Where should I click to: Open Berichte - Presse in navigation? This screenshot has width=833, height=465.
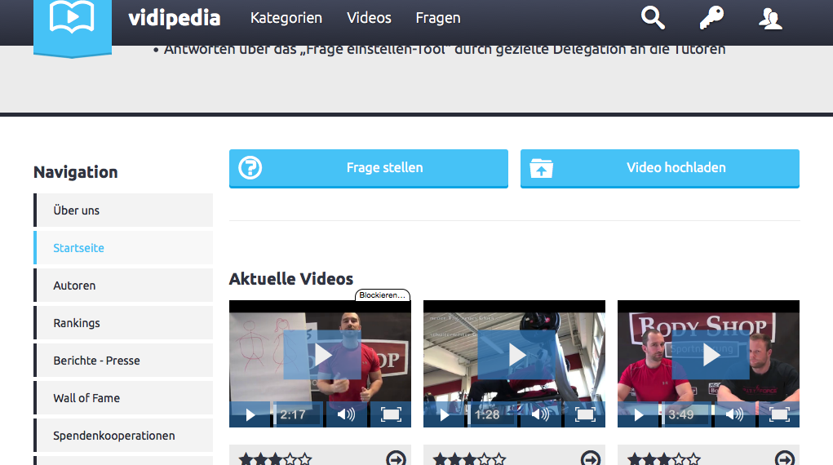123,361
